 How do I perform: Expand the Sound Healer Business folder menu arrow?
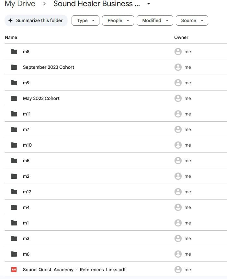click(x=149, y=4)
